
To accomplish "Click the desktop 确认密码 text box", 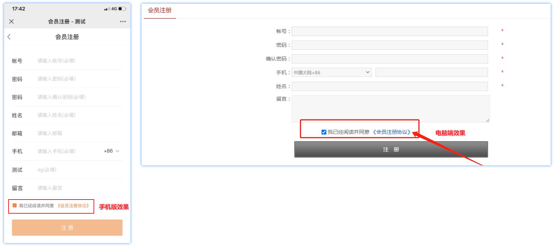I will click(x=390, y=59).
